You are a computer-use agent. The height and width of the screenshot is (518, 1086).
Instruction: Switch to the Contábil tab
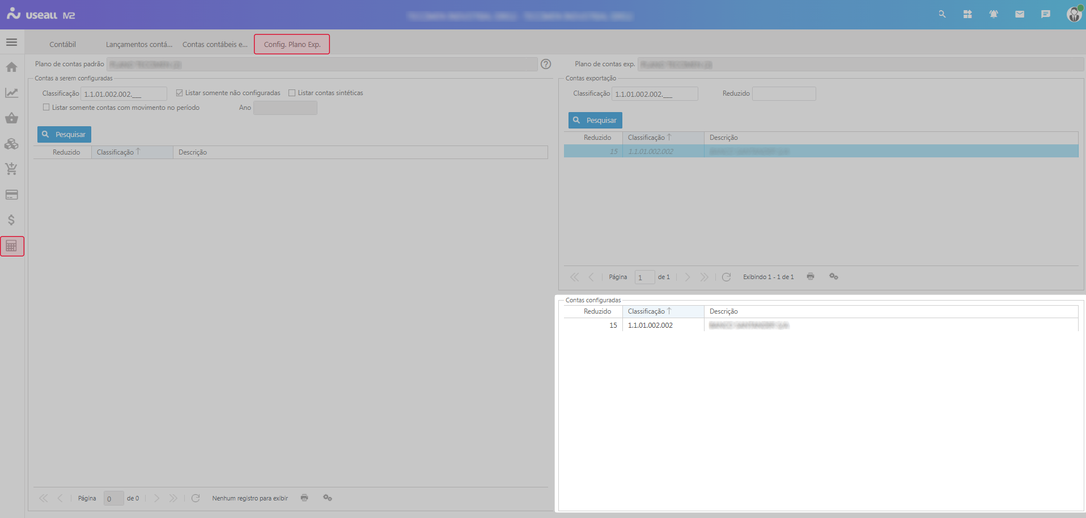click(x=62, y=45)
